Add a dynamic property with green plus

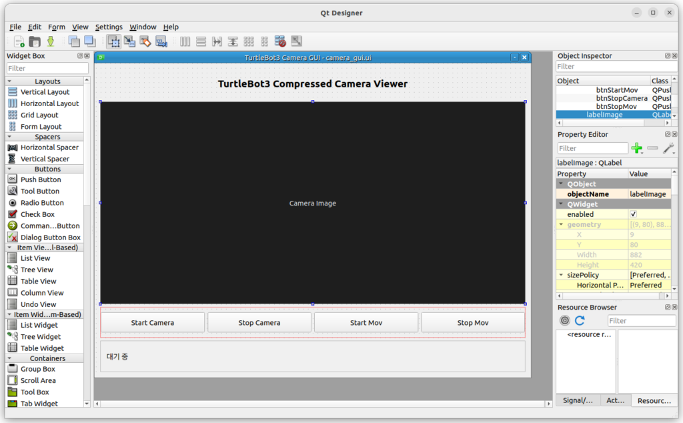637,148
